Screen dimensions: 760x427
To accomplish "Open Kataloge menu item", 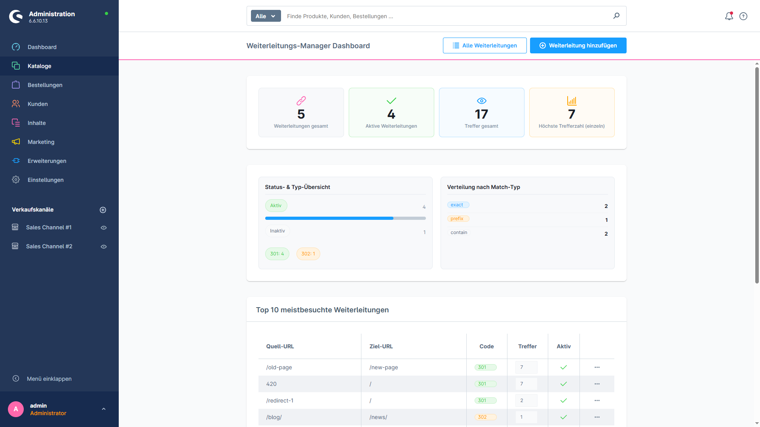I will pos(59,66).
